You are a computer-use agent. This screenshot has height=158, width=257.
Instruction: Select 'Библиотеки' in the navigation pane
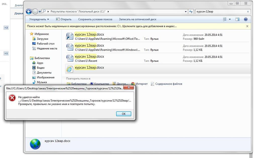[x=42, y=58]
